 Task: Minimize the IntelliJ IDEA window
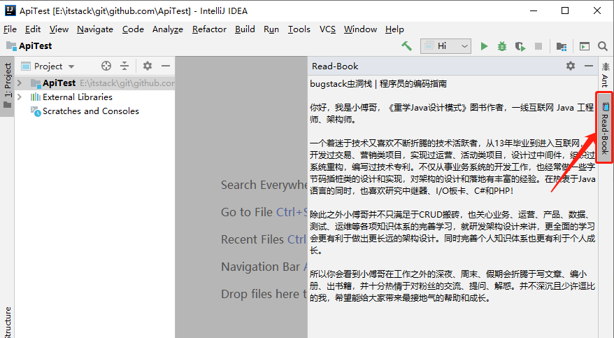tap(533, 10)
